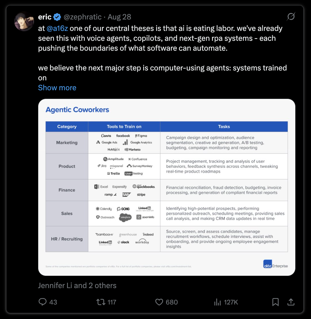Open the @a16z mention link
Image resolution: width=311 pixels, height=319 pixels.
coord(57,28)
